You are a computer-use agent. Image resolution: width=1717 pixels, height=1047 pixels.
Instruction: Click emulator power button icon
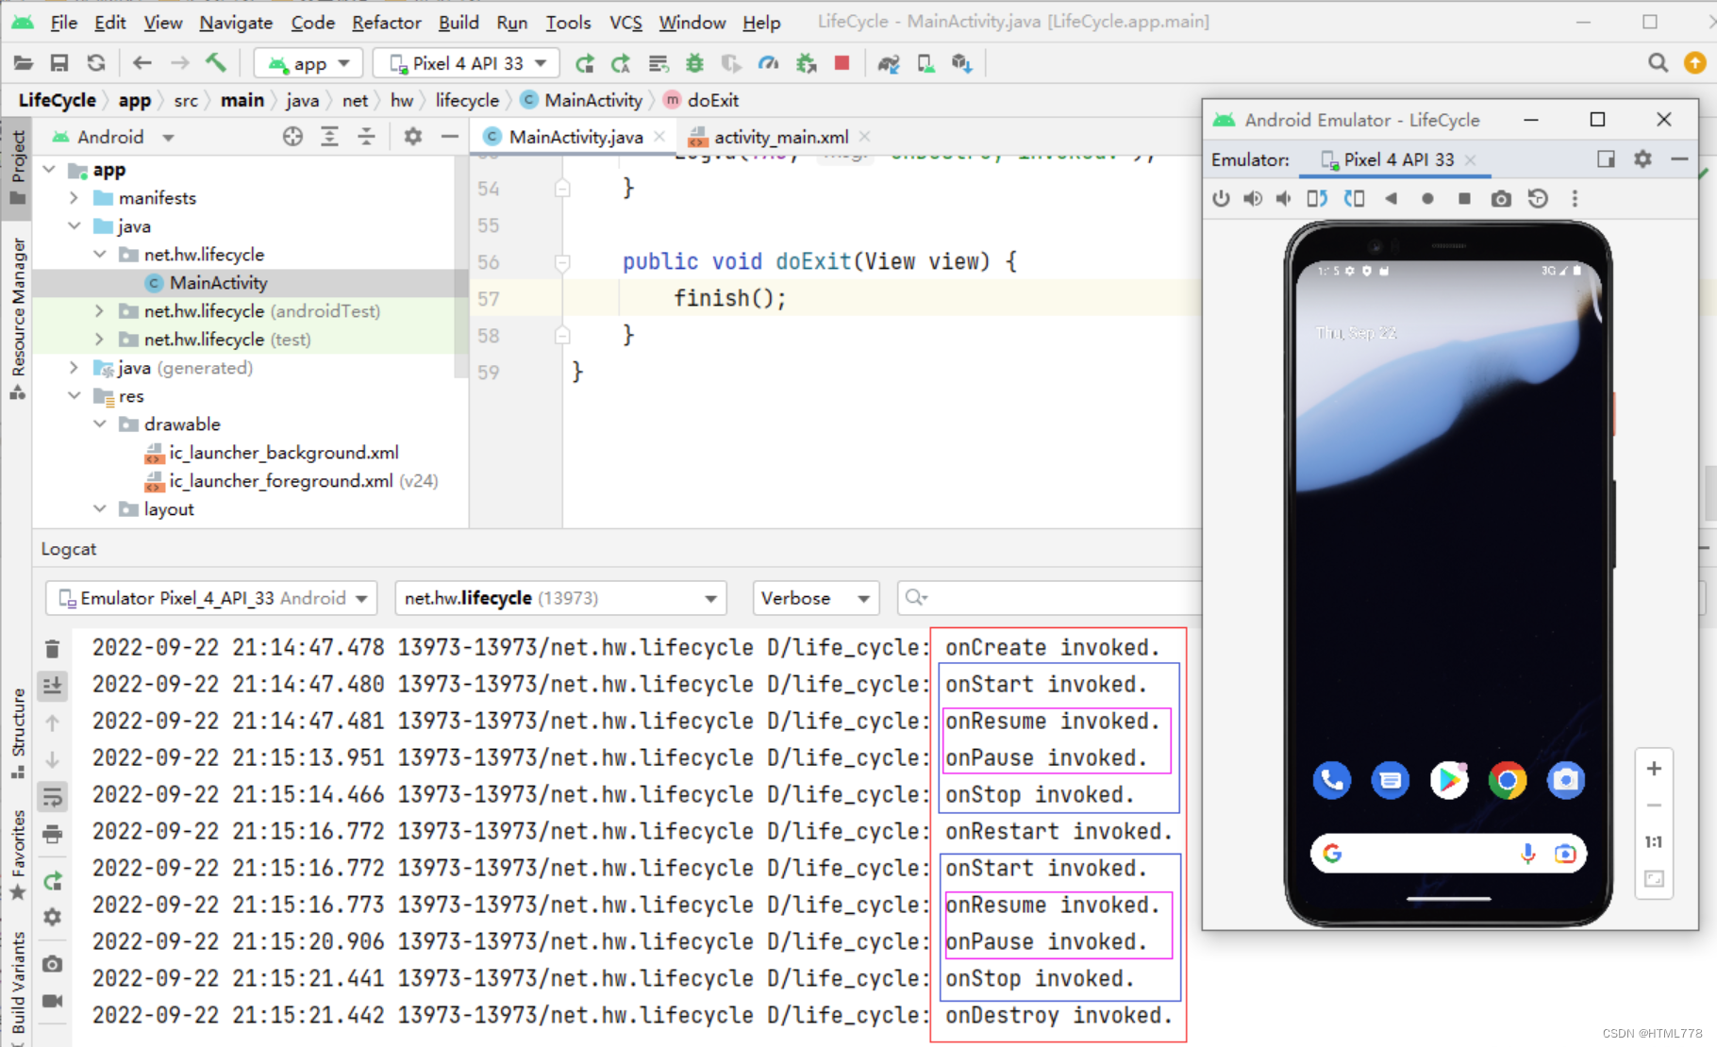(x=1222, y=198)
